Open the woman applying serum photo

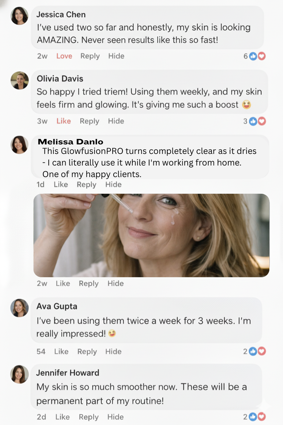click(x=151, y=235)
